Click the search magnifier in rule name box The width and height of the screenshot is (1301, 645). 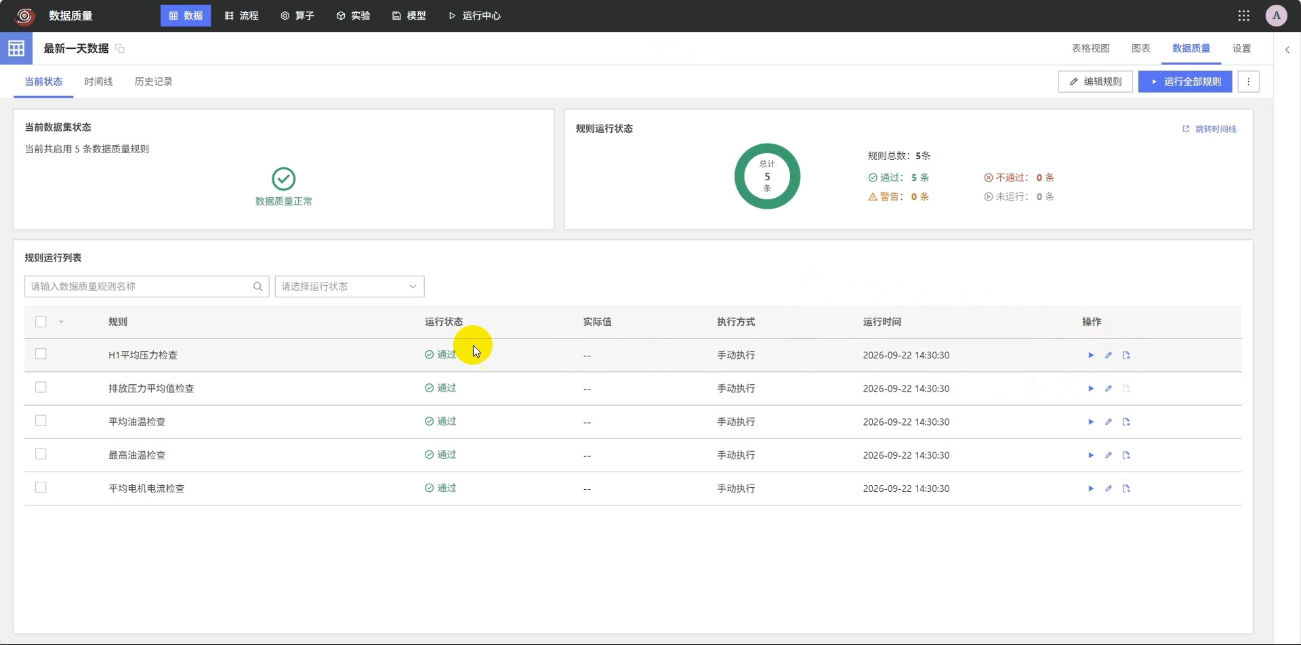pyautogui.click(x=257, y=287)
